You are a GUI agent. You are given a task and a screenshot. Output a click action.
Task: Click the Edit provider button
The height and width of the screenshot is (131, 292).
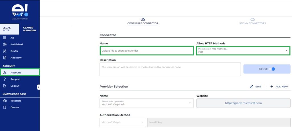click(255, 87)
